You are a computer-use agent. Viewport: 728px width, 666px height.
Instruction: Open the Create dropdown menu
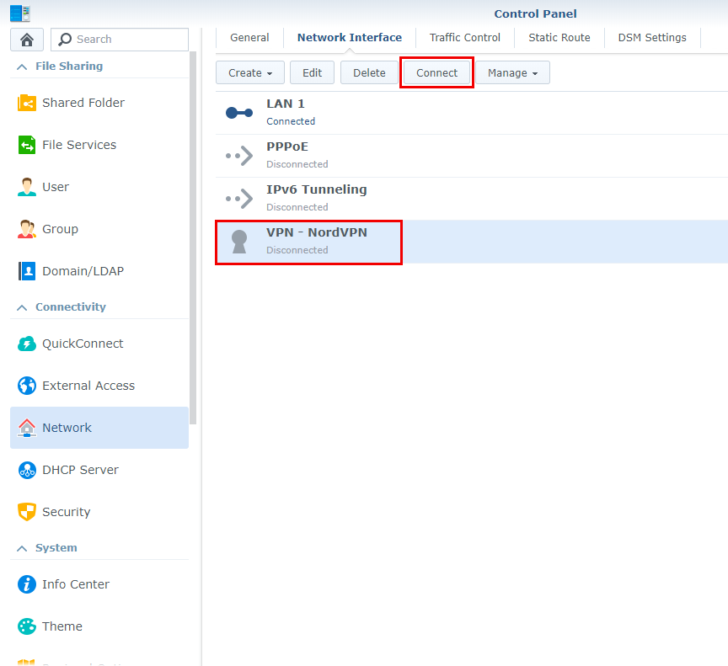(x=250, y=73)
